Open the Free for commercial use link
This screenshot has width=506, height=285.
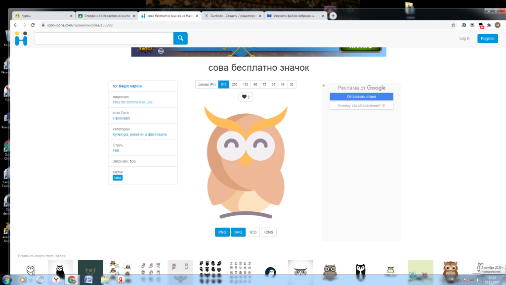point(132,102)
